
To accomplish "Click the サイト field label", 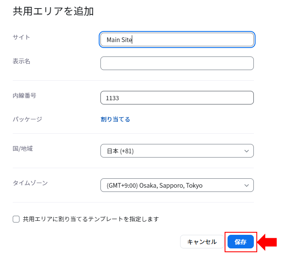I will click(x=21, y=37).
